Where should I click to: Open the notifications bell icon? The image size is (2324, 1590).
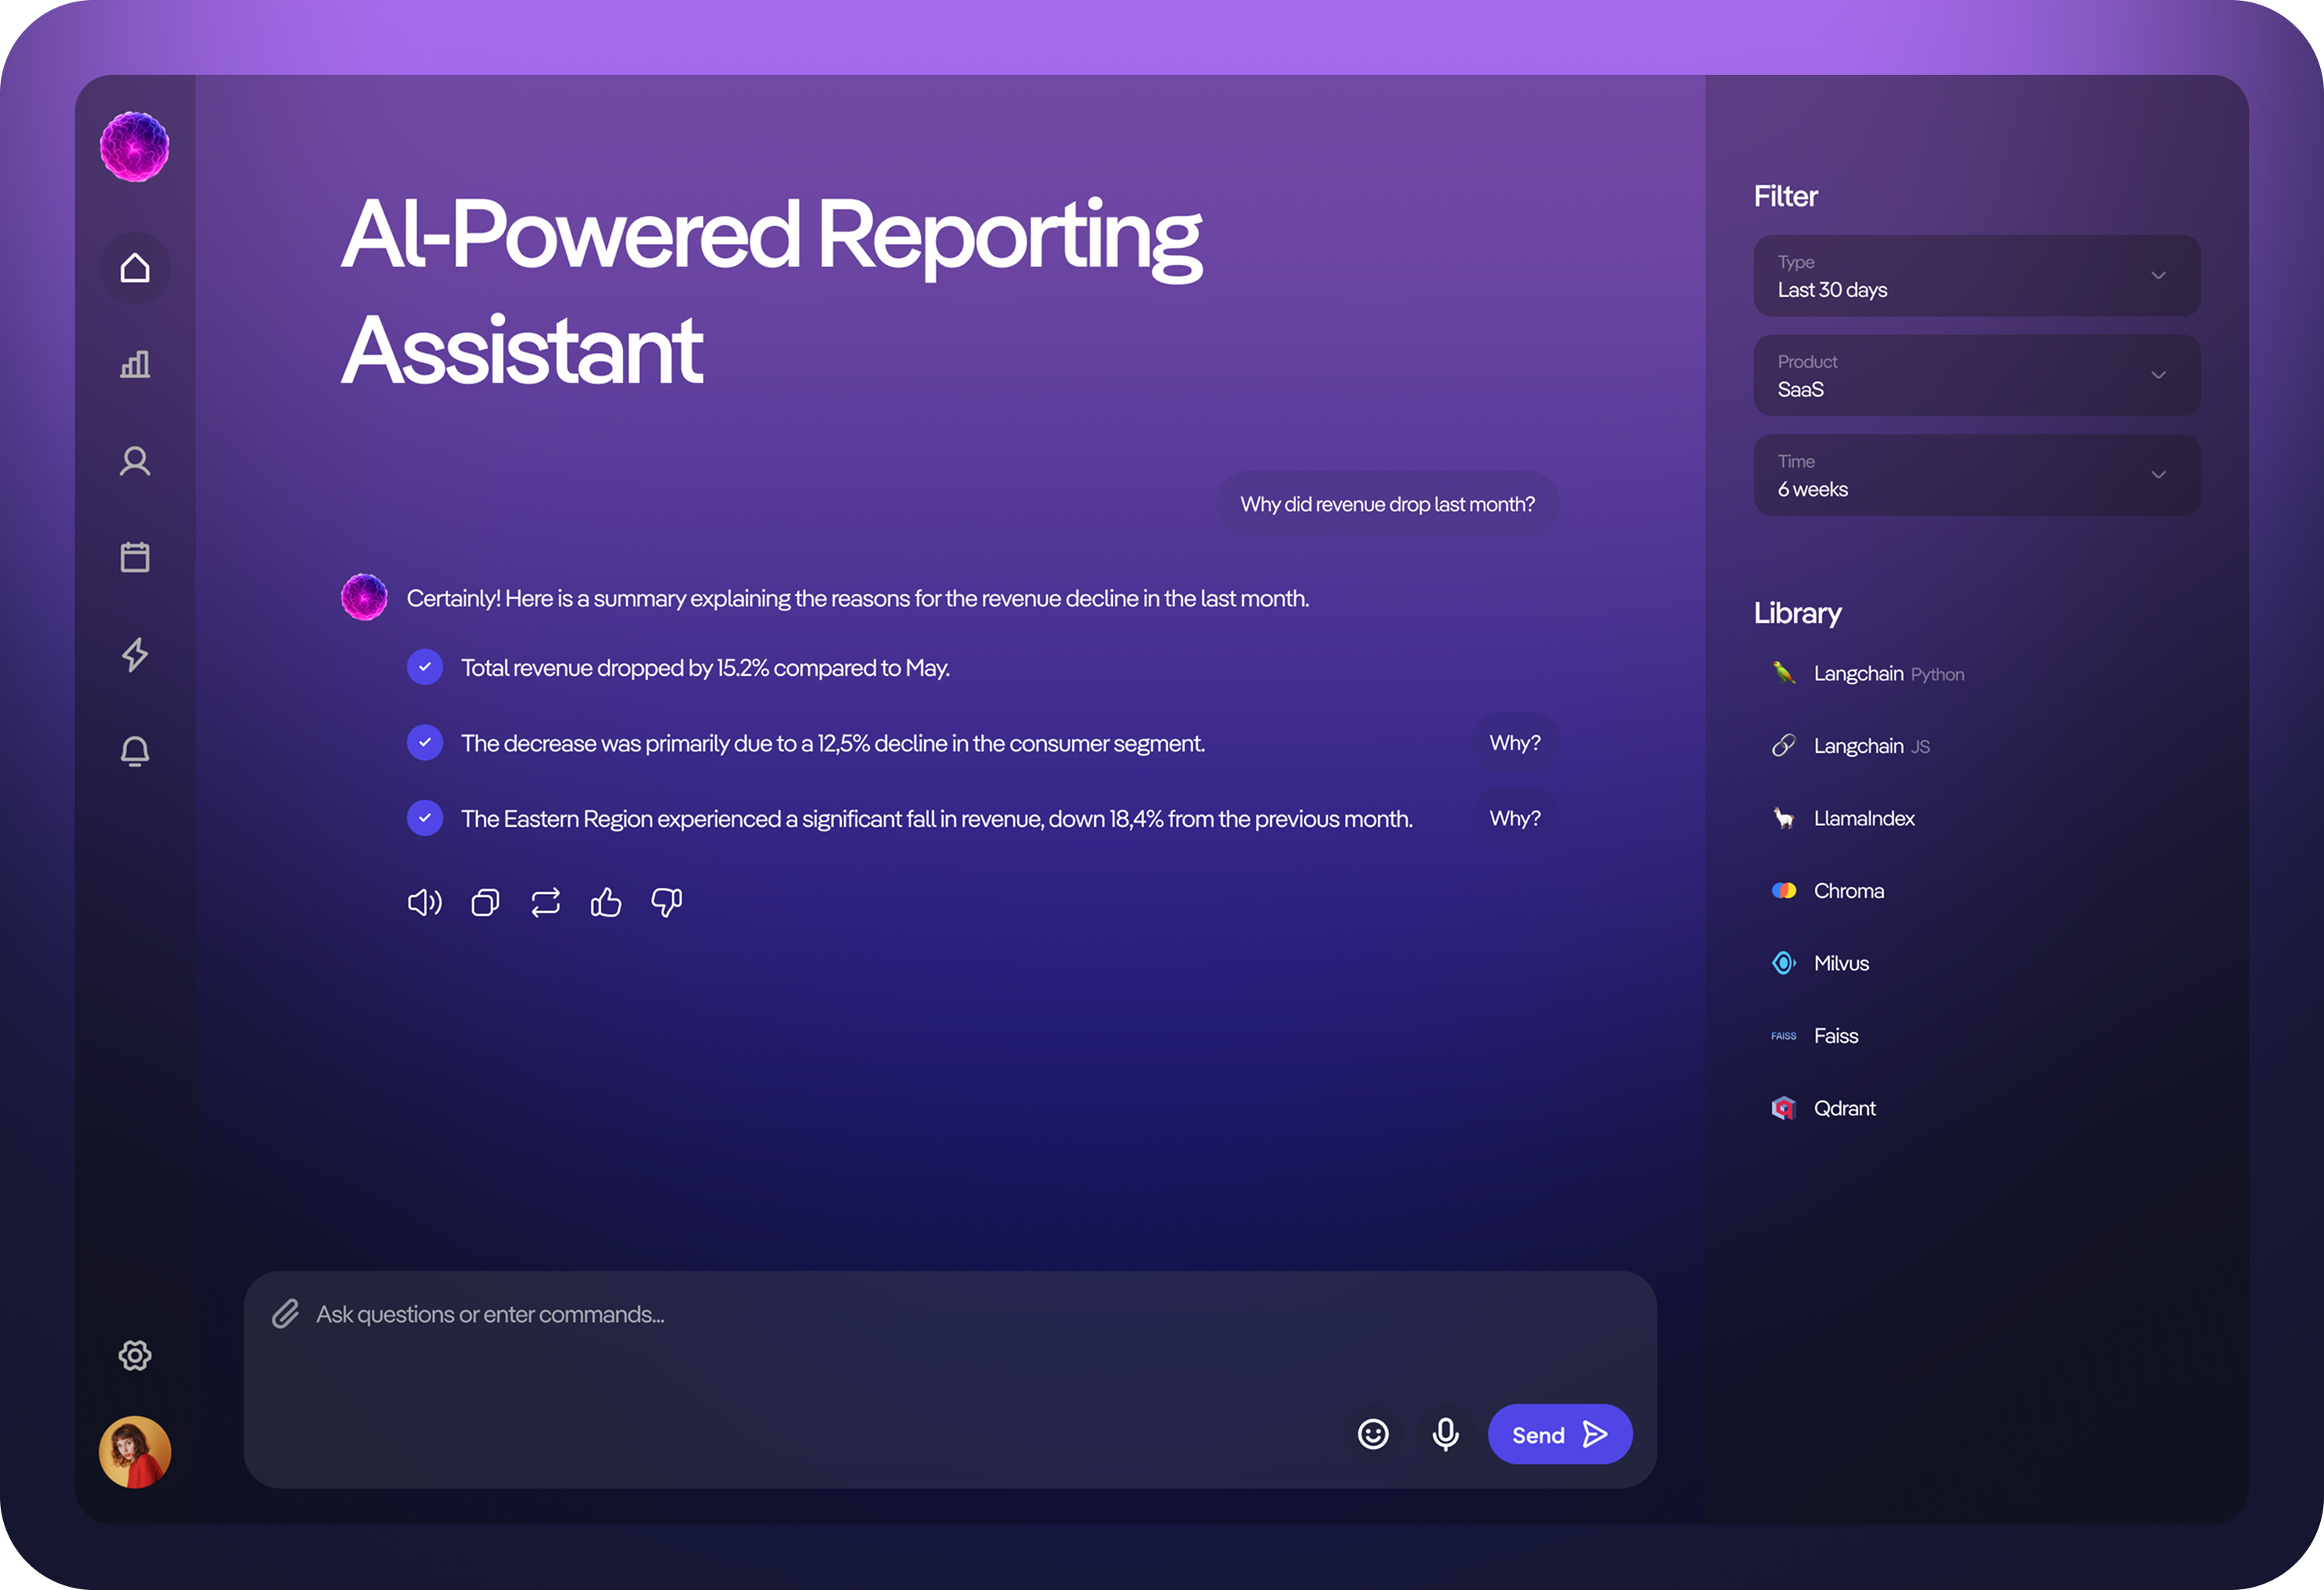[x=135, y=751]
